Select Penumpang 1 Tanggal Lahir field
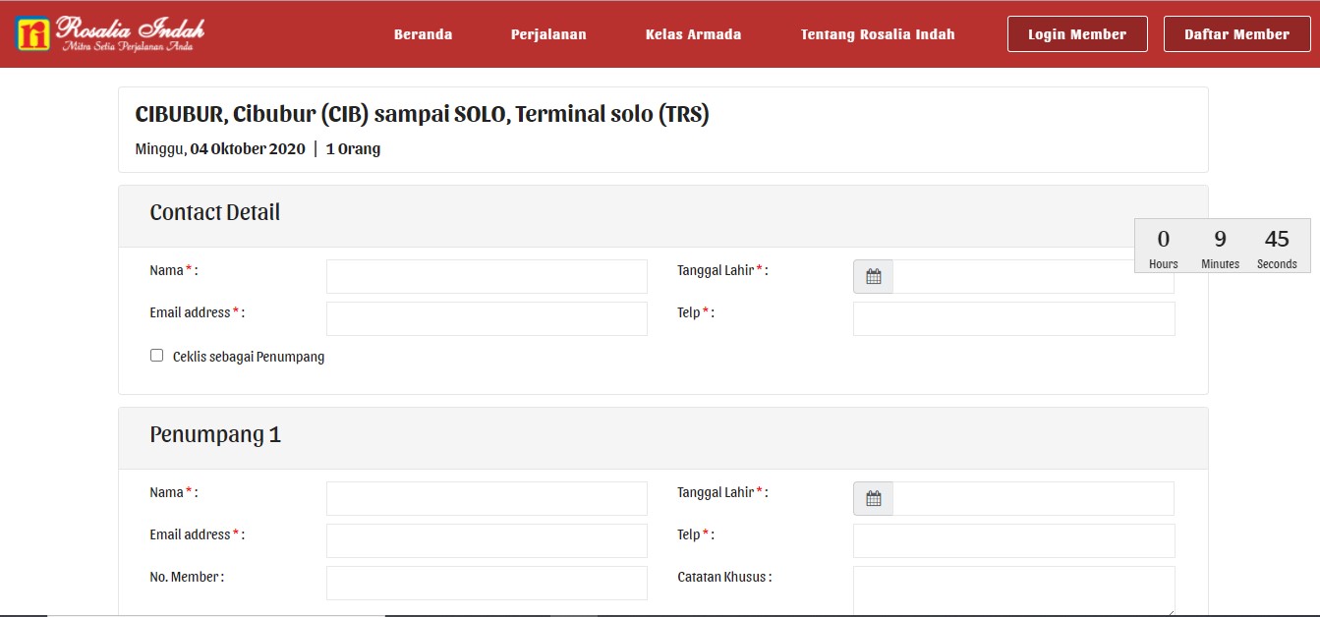 pyautogui.click(x=1032, y=499)
